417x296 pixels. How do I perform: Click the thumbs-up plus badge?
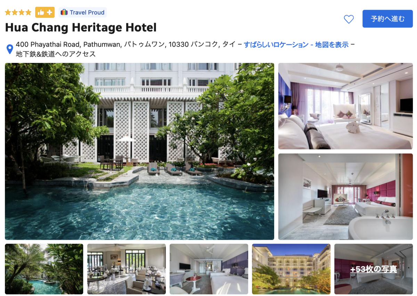[45, 13]
